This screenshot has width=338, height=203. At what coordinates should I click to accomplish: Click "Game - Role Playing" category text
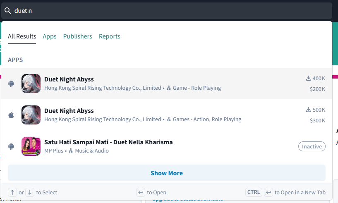point(197,88)
